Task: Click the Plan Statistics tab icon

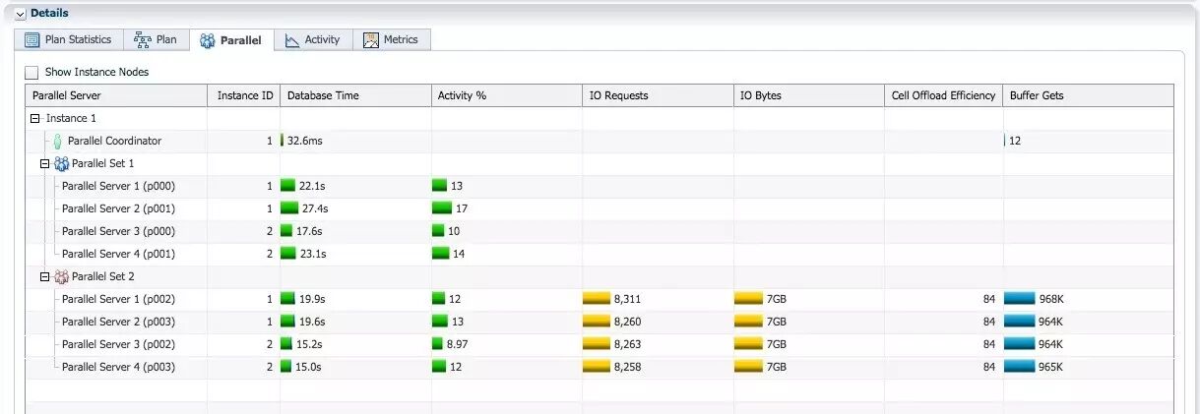Action: [x=32, y=40]
